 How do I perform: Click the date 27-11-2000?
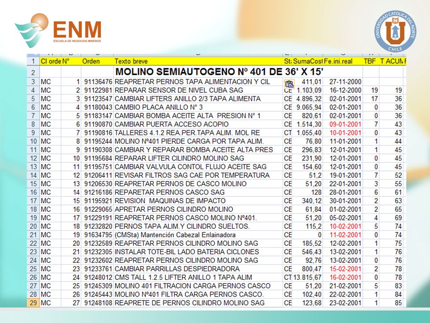pyautogui.click(x=345, y=82)
